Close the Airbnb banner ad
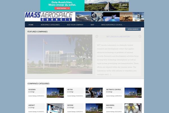 (128, 1)
